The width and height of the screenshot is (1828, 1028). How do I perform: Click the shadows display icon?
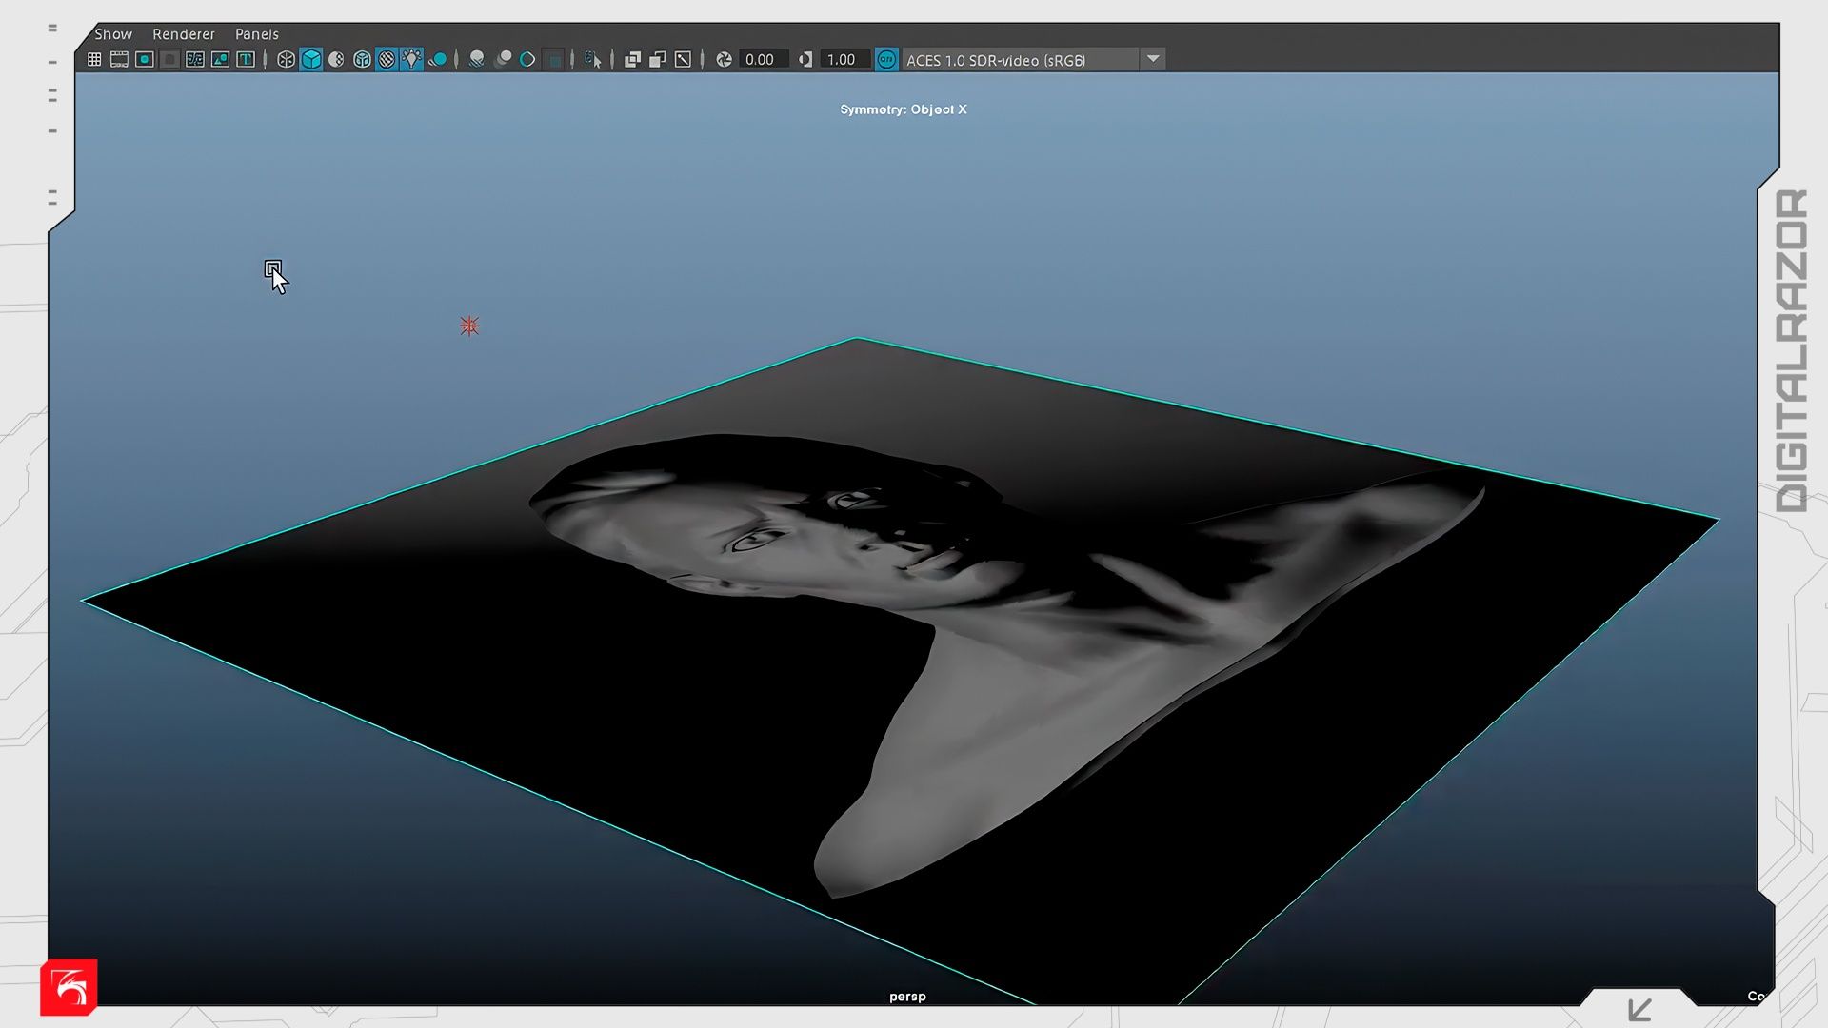point(438,59)
